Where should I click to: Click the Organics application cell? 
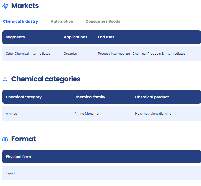[70, 54]
